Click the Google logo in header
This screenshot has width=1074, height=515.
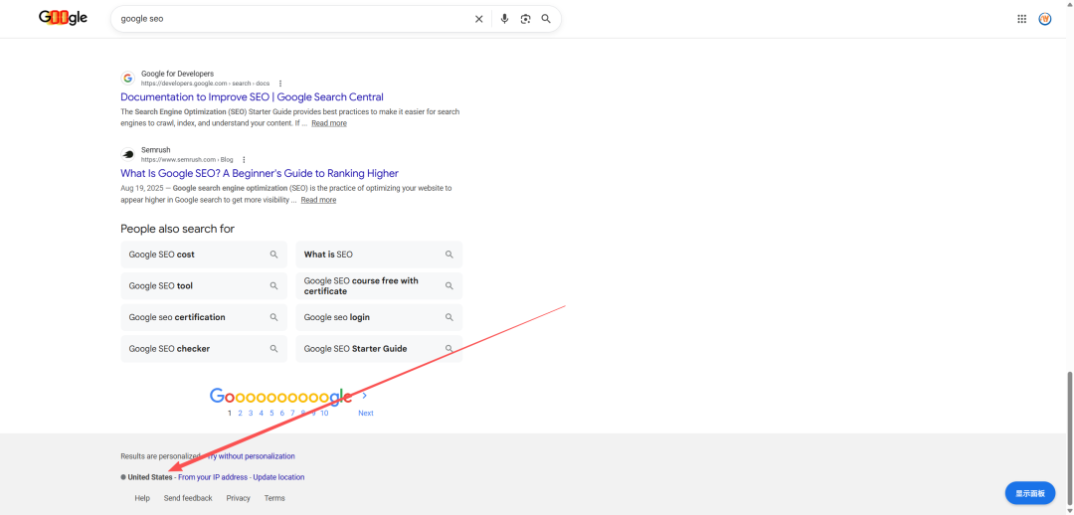[63, 18]
